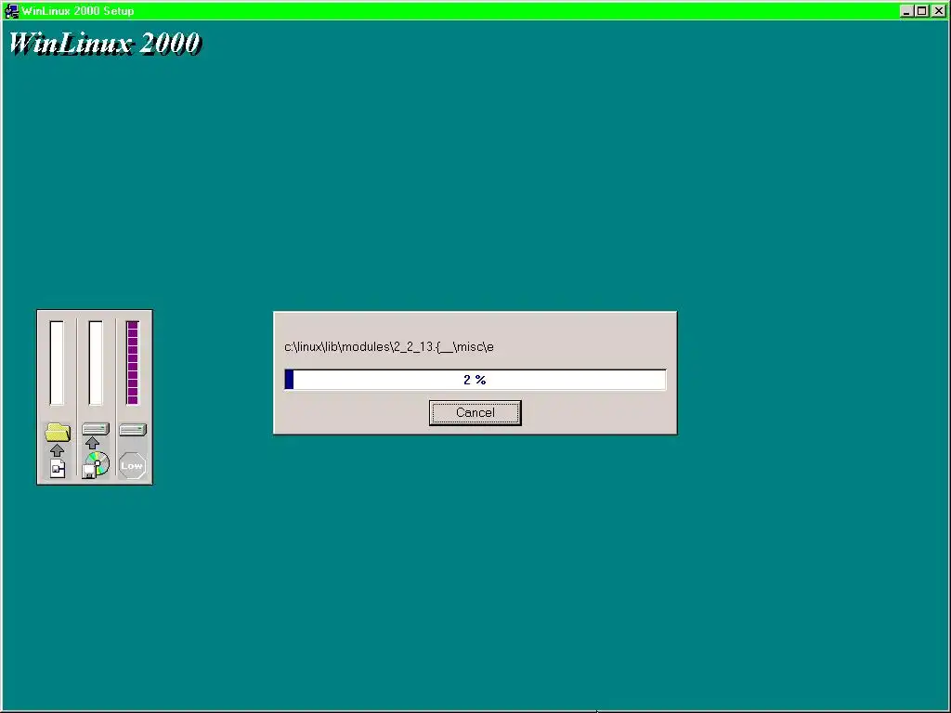Click the document file icon below the folder
The image size is (951, 713).
coord(58,469)
